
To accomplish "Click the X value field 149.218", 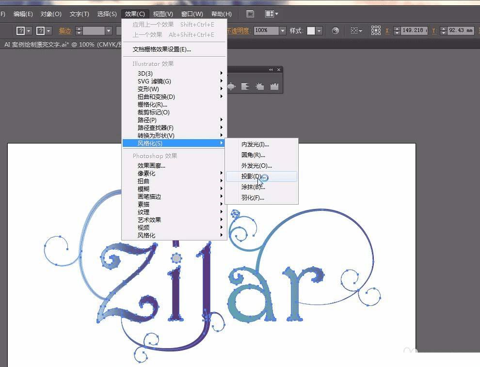I will click(414, 31).
